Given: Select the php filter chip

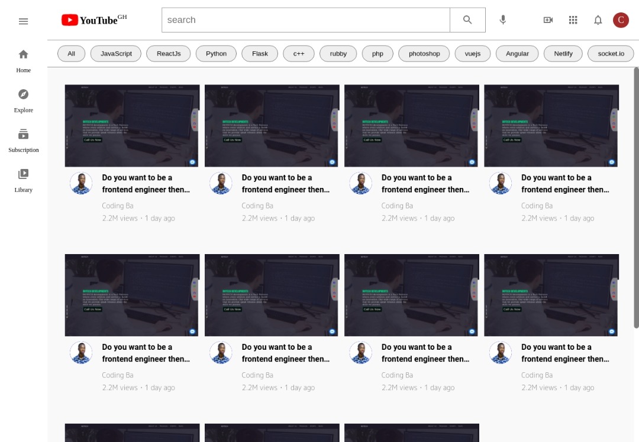Looking at the screenshot, I should tap(377, 54).
